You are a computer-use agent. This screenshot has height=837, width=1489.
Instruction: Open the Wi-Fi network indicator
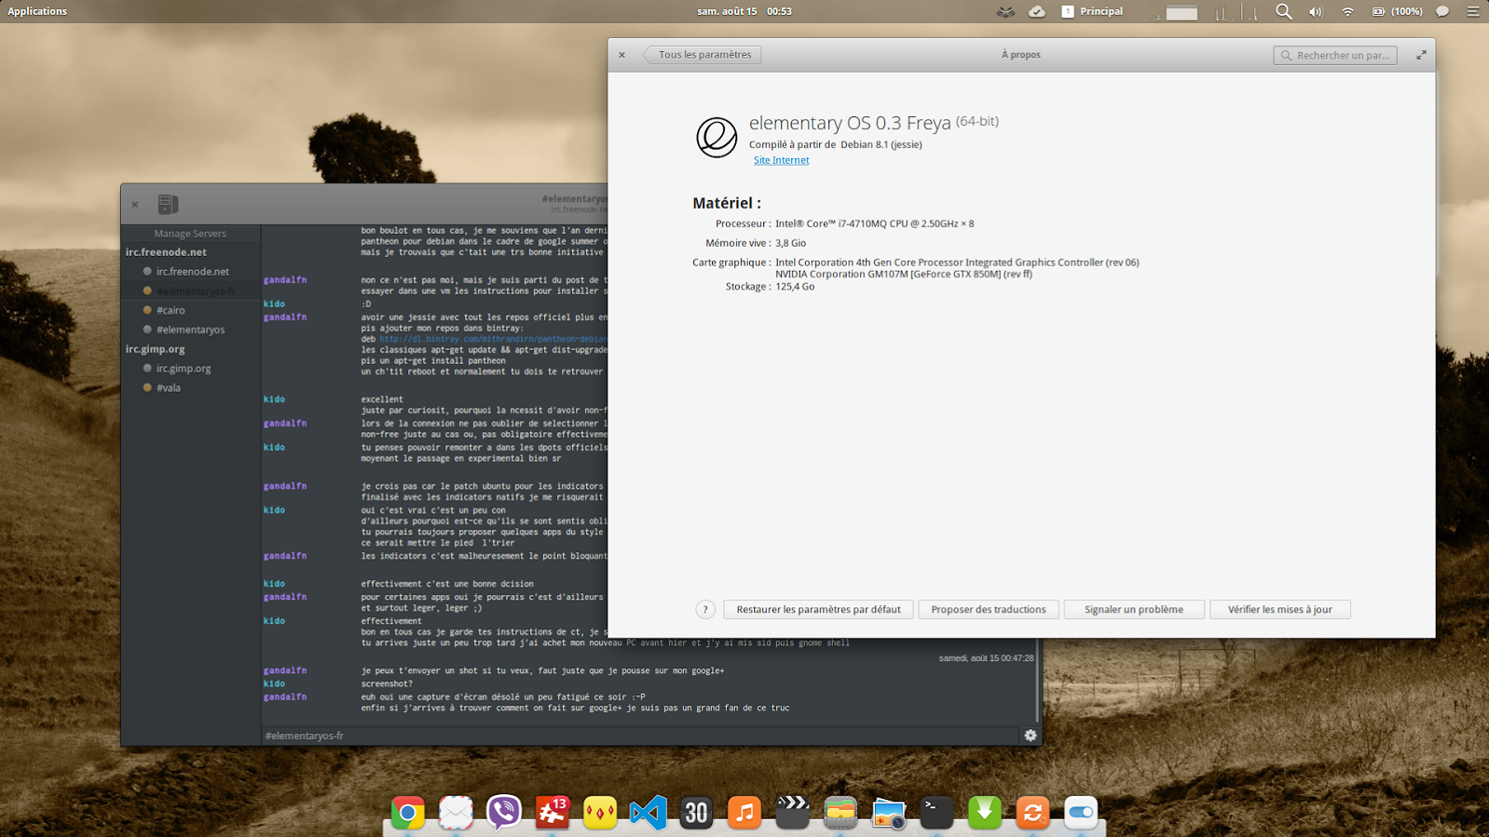click(x=1347, y=11)
